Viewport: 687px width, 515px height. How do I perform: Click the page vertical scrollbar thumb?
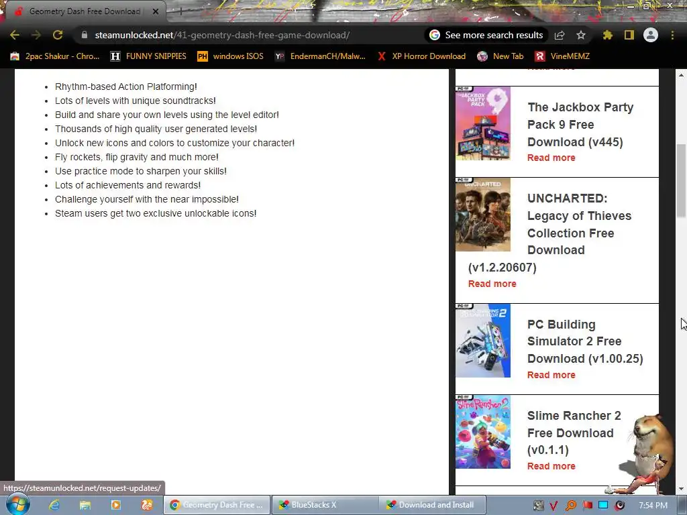pos(681,180)
